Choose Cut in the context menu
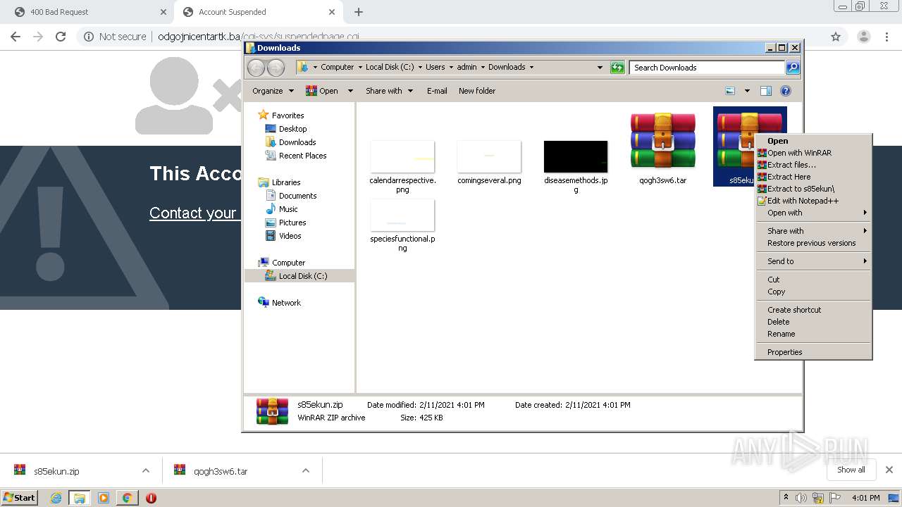This screenshot has width=902, height=507. pyautogui.click(x=813, y=280)
